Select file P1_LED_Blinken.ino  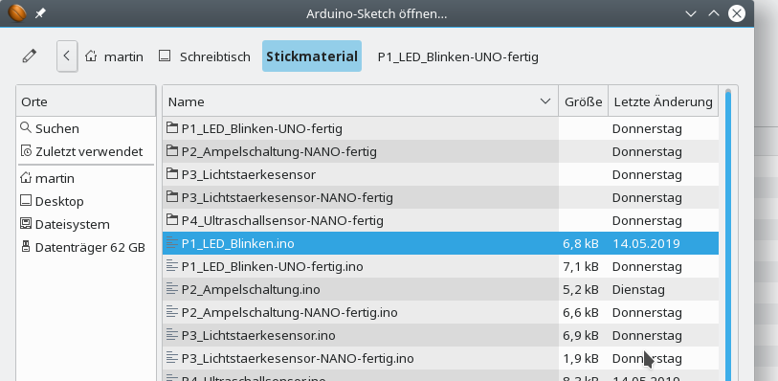(x=440, y=243)
